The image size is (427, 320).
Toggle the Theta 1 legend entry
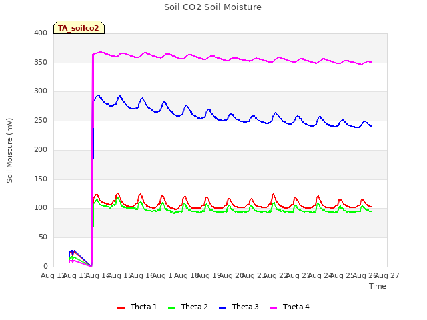click(137, 307)
